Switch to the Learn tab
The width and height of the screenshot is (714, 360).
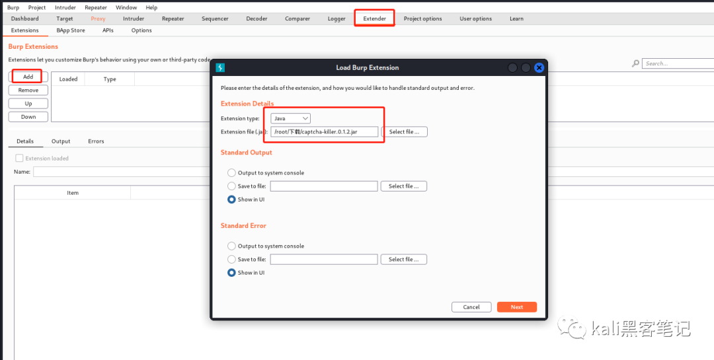click(x=516, y=18)
